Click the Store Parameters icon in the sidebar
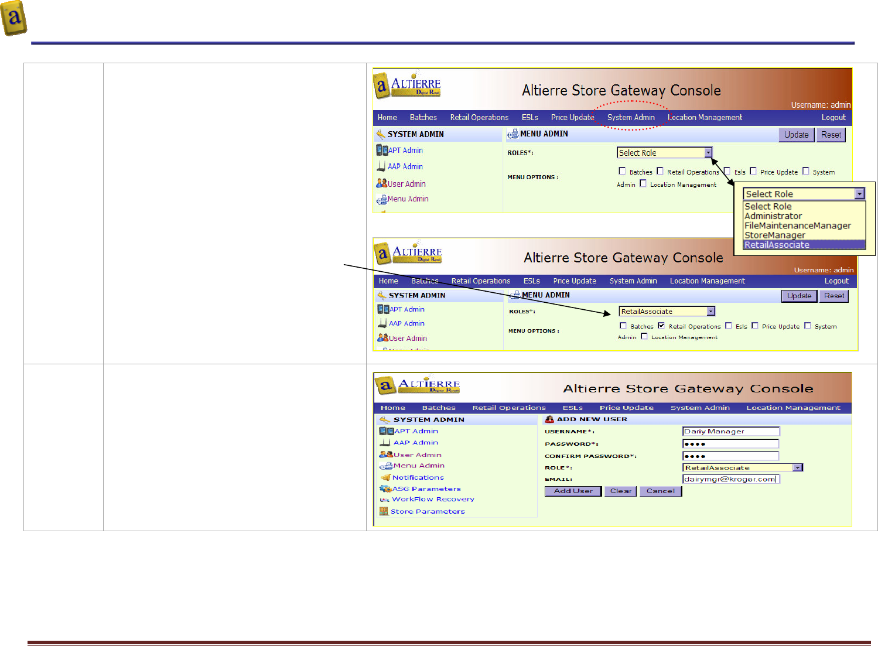 pyautogui.click(x=384, y=511)
